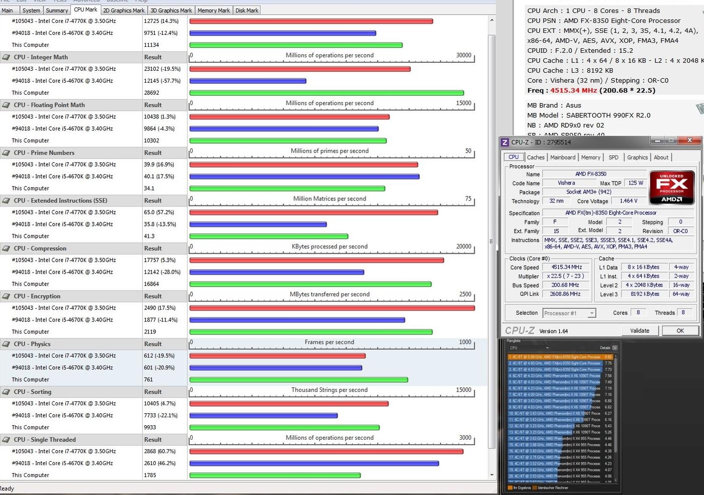The width and height of the screenshot is (704, 495).
Task: Click the green This Computer bar under Physics
Action: pos(299,380)
